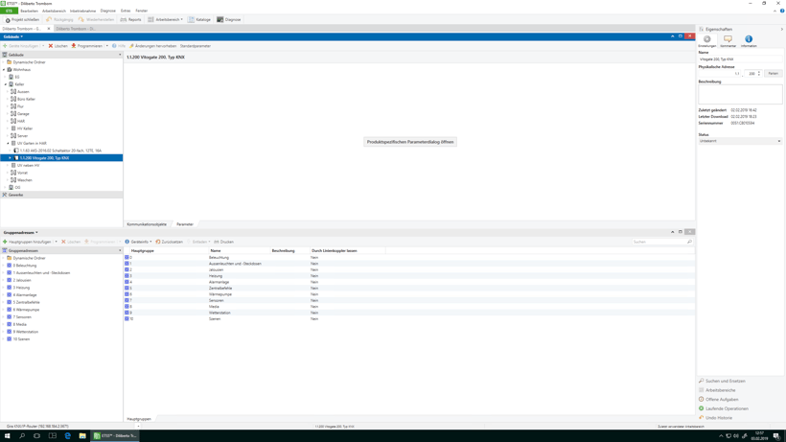Click Produktspezifischen Parameterdialog öffnen button
This screenshot has height=442, width=786.
coord(410,142)
